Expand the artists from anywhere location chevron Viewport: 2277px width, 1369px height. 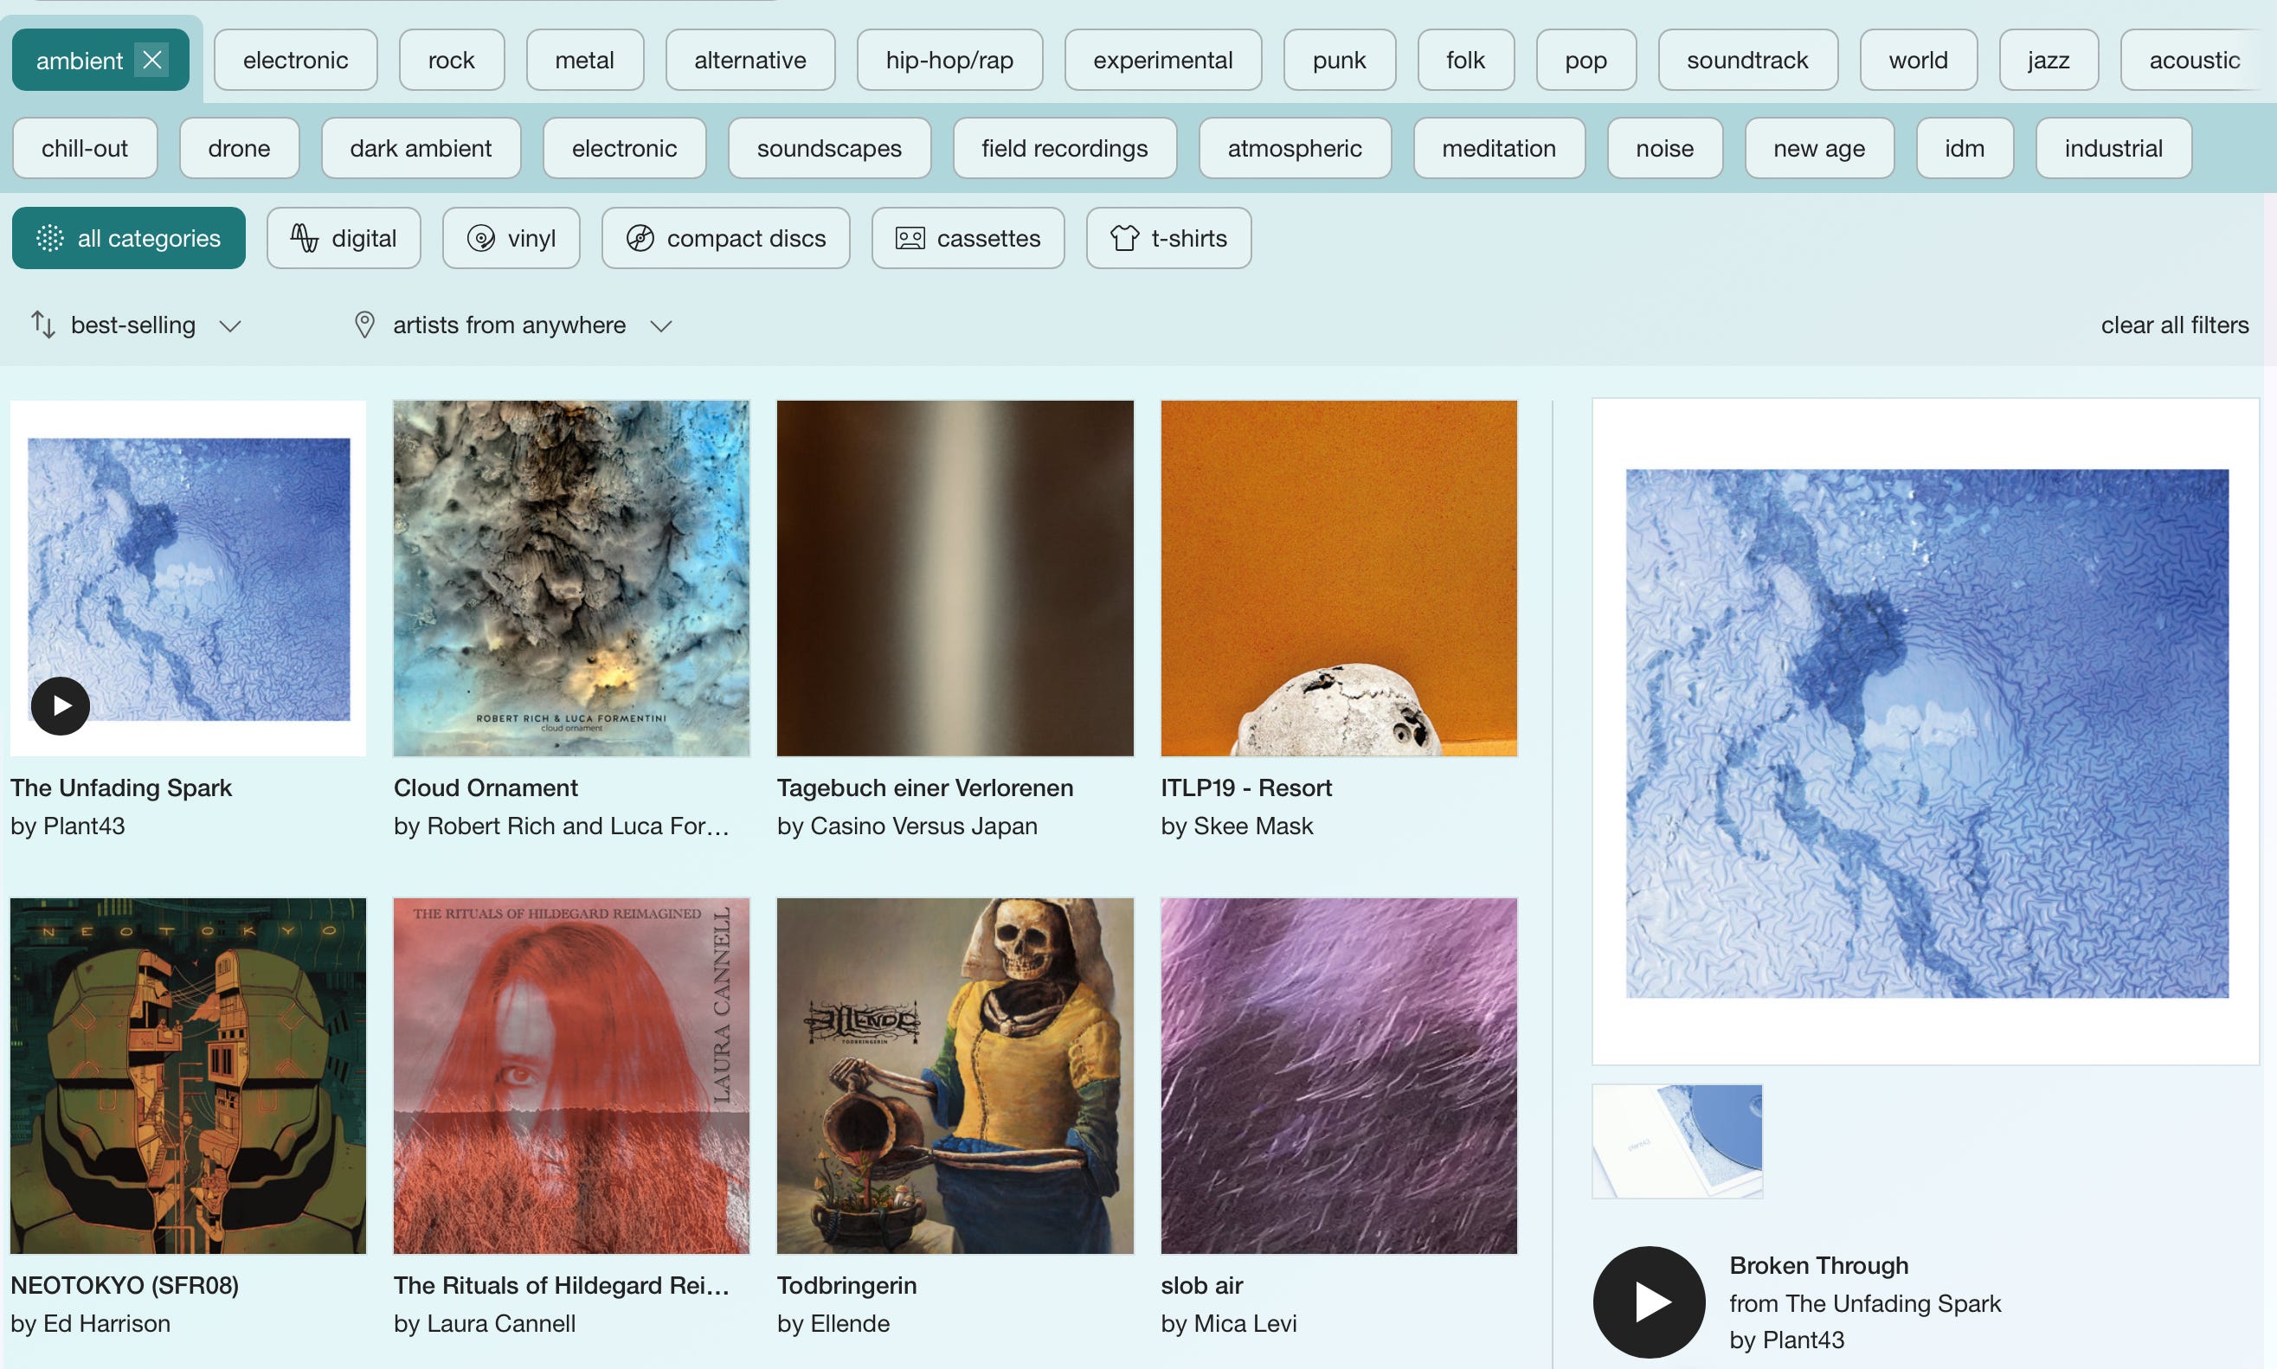pos(660,325)
